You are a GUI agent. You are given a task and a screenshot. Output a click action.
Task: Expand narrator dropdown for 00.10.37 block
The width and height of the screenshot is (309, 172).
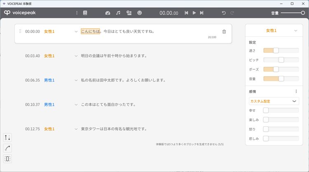point(76,105)
